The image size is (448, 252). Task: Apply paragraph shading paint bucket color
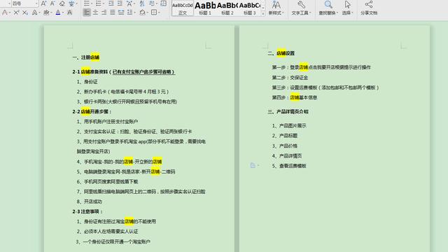coord(142,13)
